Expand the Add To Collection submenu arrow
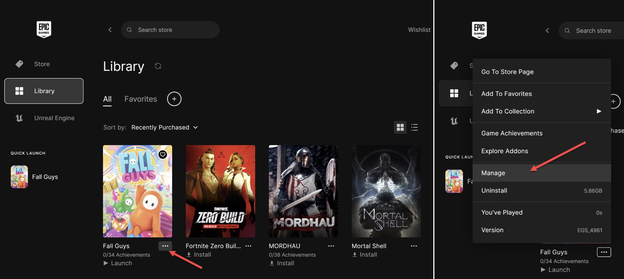Screen dimensions: 624x279 click(599, 111)
